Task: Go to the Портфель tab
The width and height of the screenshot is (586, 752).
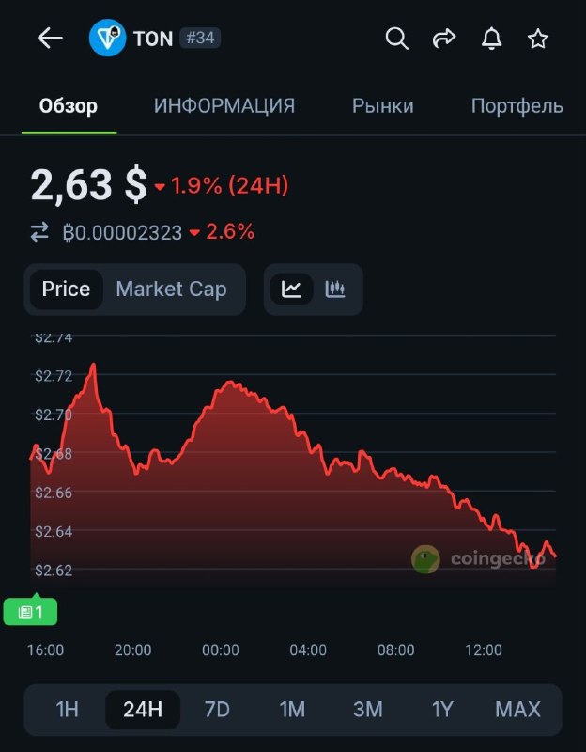Action: pyautogui.click(x=517, y=106)
